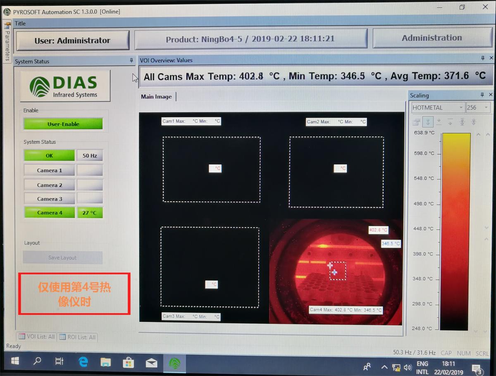Toggle the Camera 1 status button
This screenshot has width=496, height=376.
(50, 170)
